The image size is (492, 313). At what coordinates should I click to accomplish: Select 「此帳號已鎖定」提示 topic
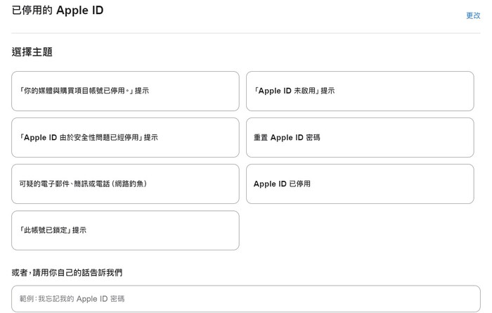coord(125,231)
